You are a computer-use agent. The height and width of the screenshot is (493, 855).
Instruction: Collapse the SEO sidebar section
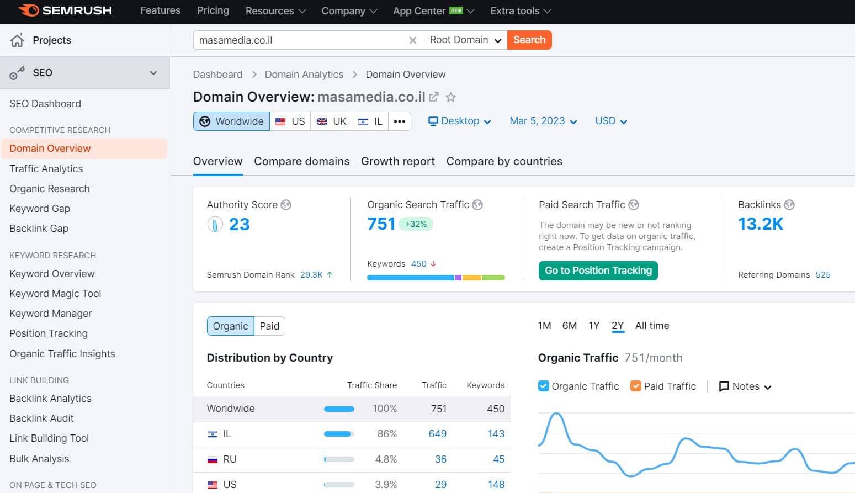(x=153, y=73)
